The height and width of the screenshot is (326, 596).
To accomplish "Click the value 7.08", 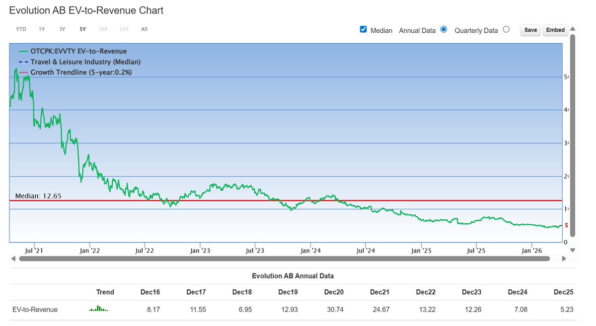I will pos(521,310).
